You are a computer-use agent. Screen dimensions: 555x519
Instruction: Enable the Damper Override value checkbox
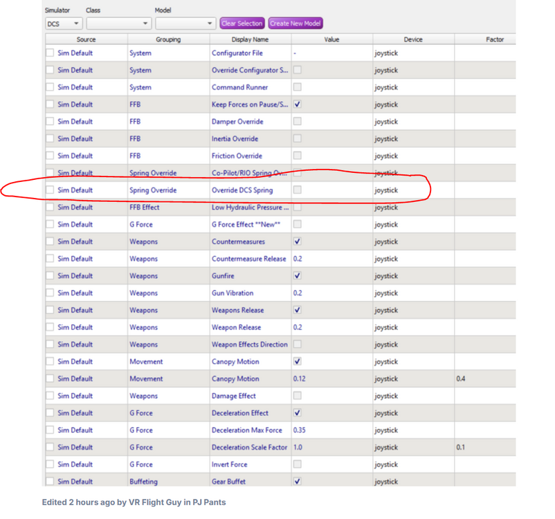[x=298, y=122]
